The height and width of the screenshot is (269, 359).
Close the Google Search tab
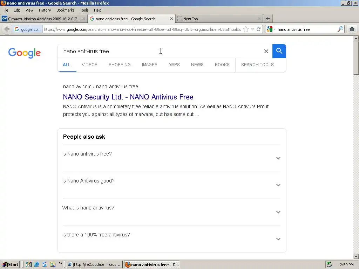171,19
